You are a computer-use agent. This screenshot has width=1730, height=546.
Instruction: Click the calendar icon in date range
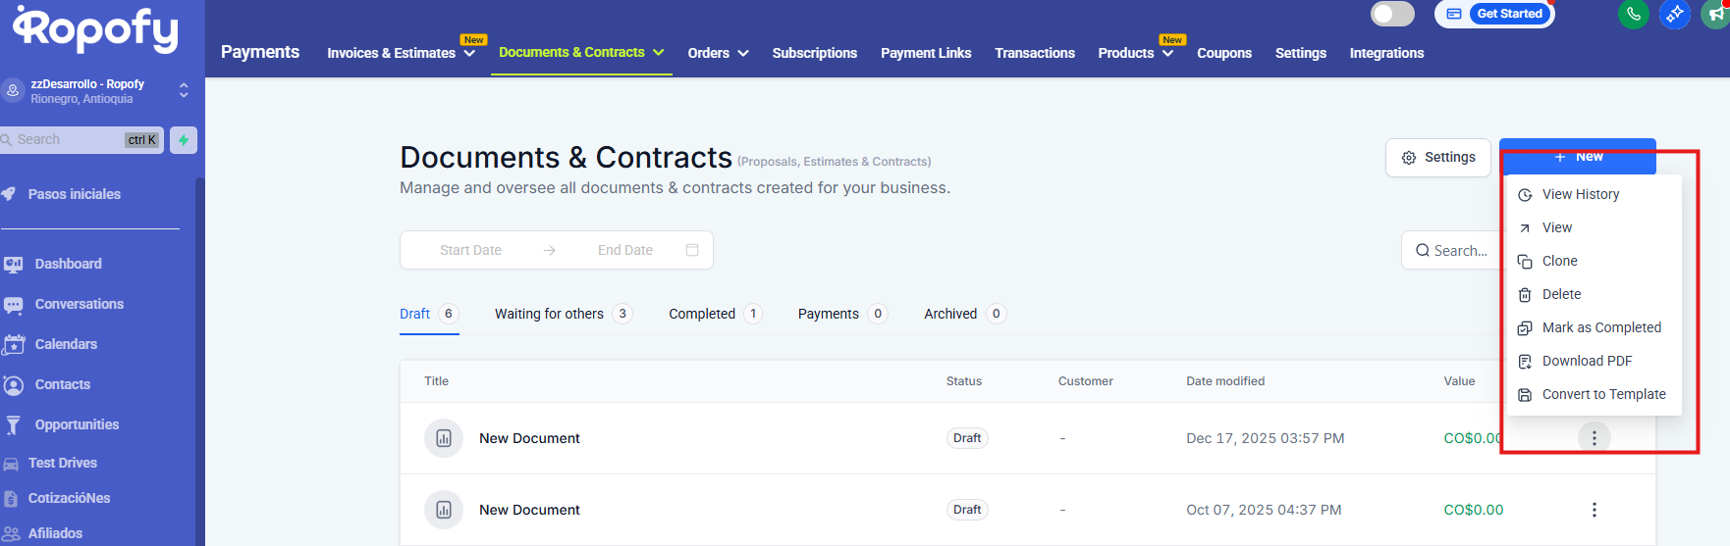692,250
